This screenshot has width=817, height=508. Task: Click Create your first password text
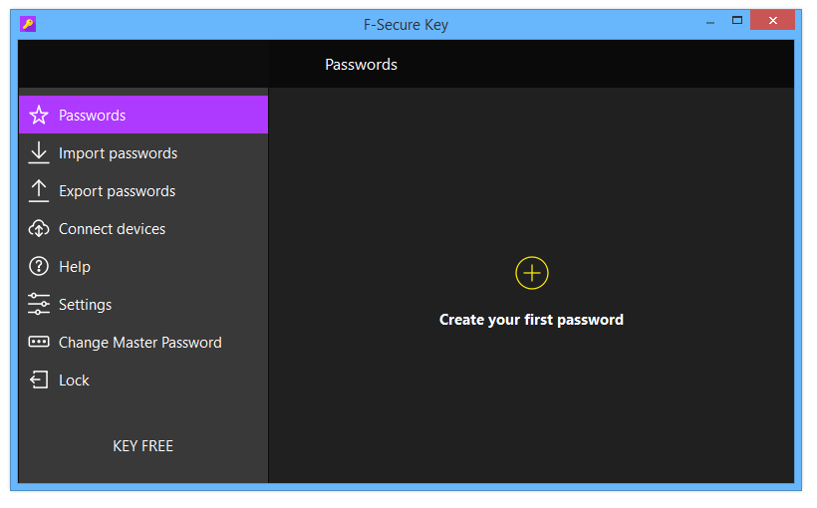(531, 320)
